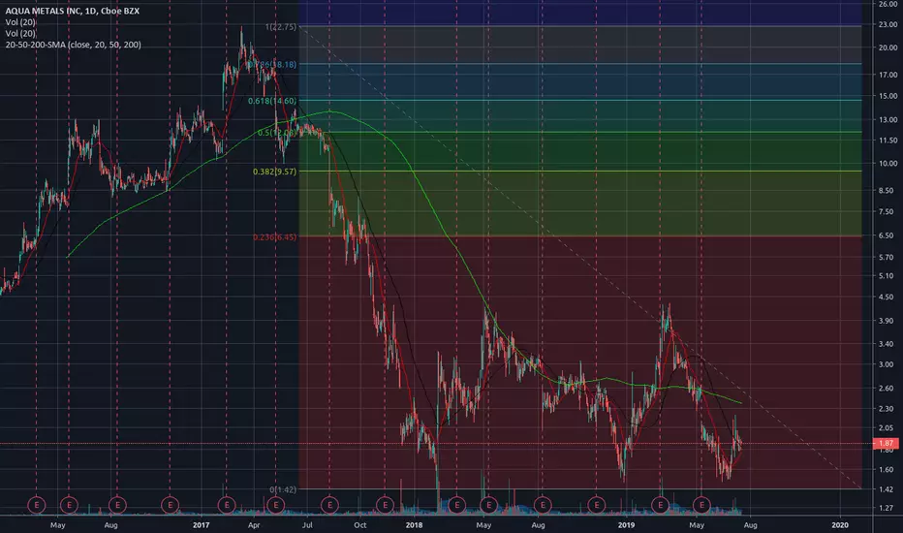The image size is (903, 533).
Task: Click the earnings E marker between Jul and Oct 2017
Action: tap(329, 505)
